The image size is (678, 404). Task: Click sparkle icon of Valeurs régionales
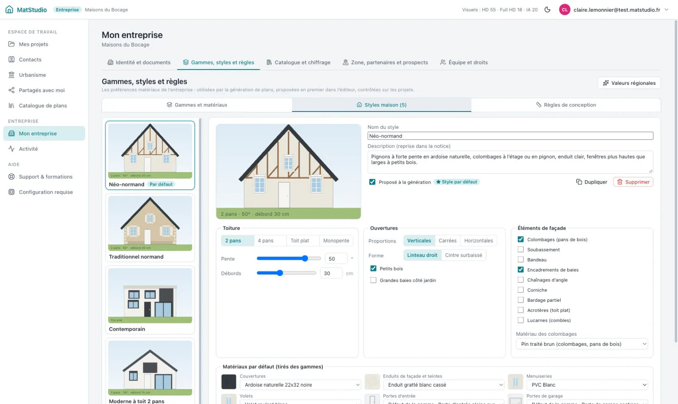tap(606, 83)
